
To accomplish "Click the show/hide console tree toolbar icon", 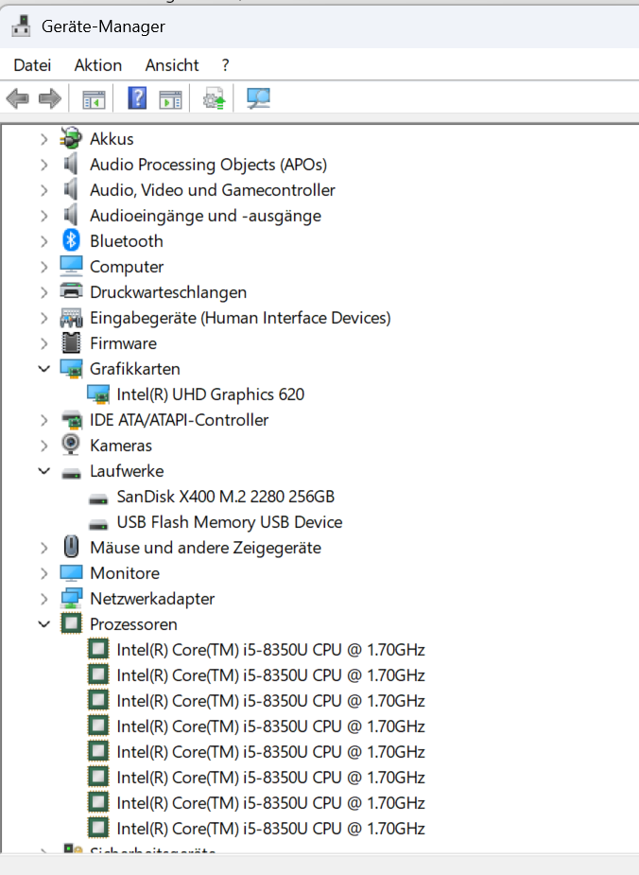I will click(x=94, y=99).
